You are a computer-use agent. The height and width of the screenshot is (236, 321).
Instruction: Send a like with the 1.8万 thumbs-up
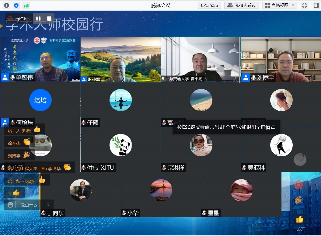(x=300, y=220)
